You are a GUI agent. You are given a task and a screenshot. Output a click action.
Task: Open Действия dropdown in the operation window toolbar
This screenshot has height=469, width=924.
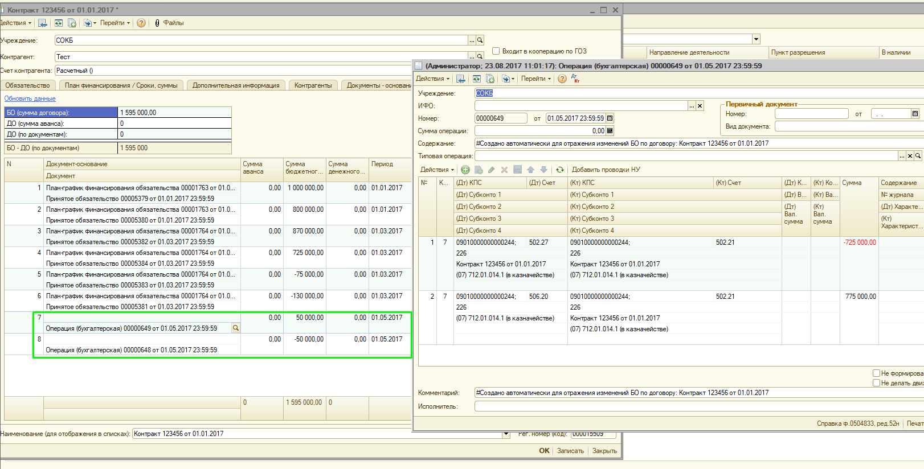432,79
